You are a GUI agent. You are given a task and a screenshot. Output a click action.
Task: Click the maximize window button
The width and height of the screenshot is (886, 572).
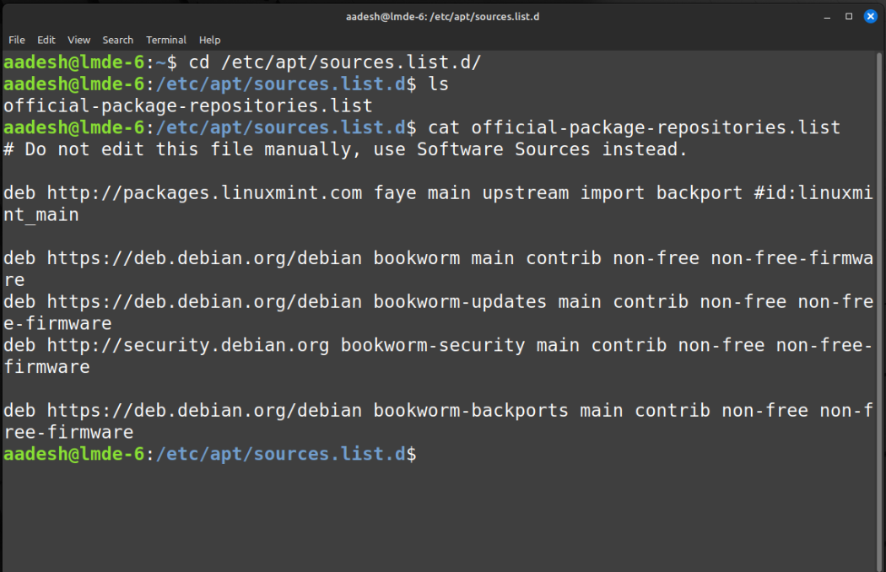(x=849, y=16)
